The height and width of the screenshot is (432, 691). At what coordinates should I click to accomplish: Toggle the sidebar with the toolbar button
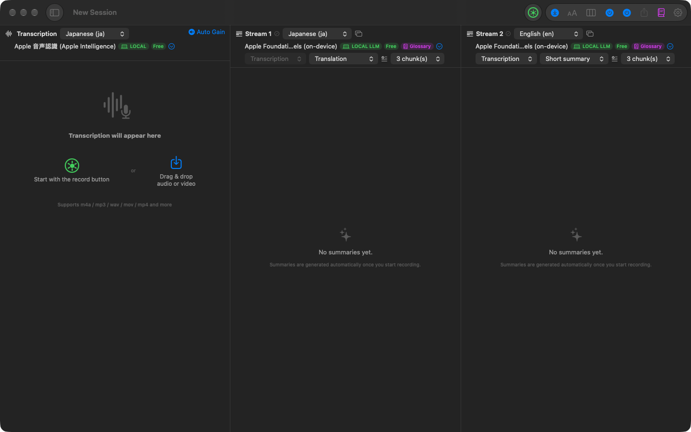tap(55, 12)
